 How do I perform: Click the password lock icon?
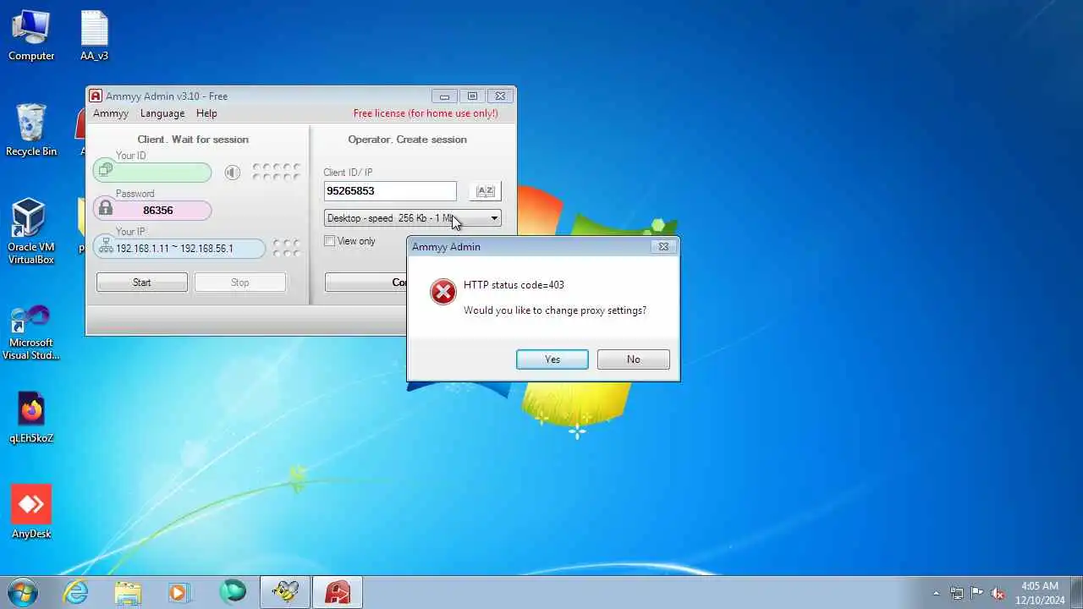tap(105, 208)
